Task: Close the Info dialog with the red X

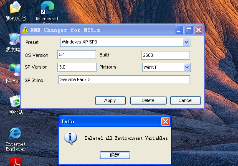Action: 165,121
